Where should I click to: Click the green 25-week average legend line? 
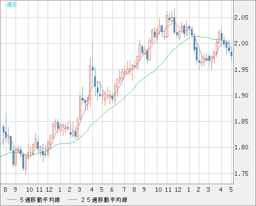73,200
